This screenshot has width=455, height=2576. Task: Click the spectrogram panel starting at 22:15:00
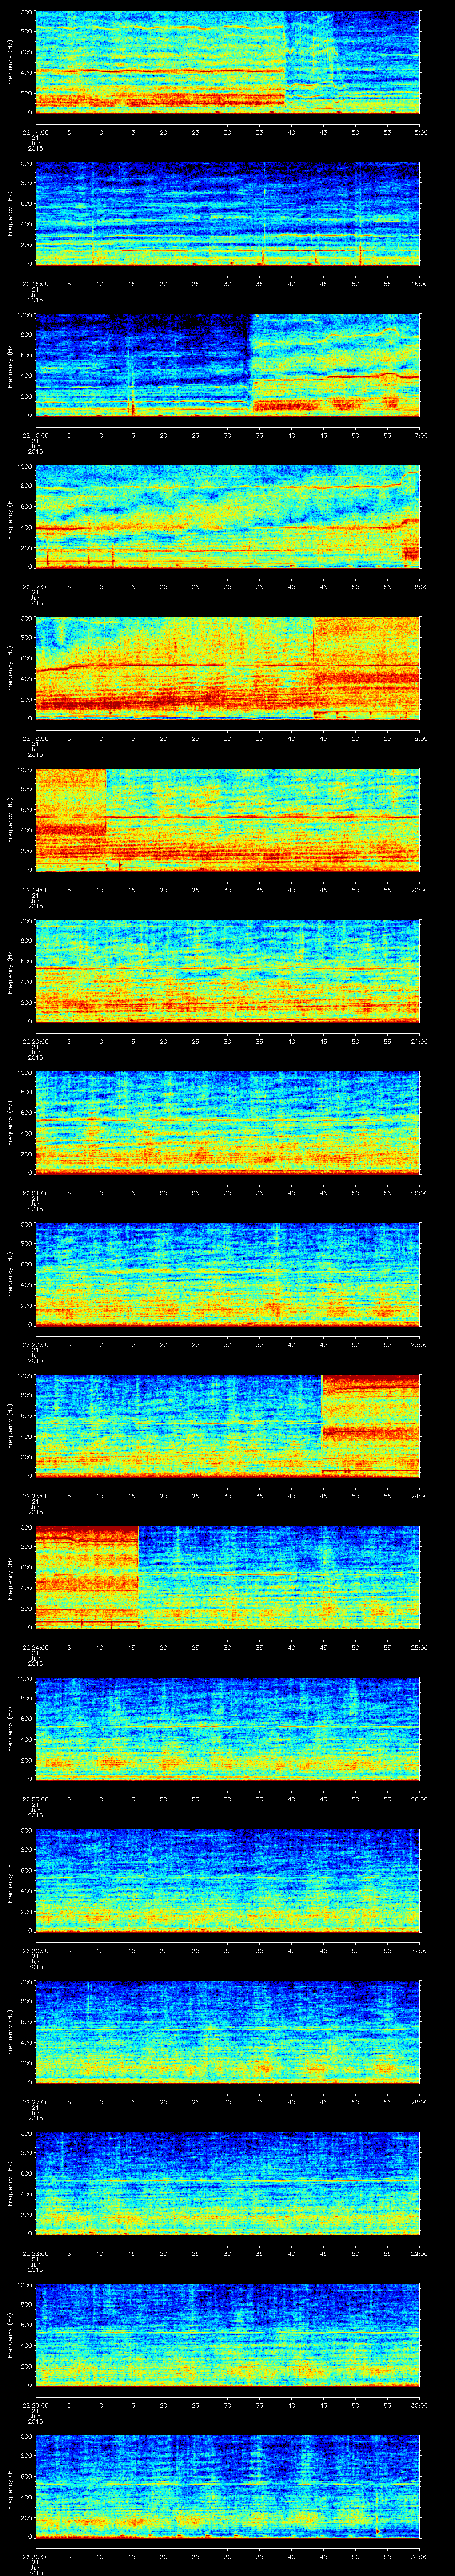point(228,213)
